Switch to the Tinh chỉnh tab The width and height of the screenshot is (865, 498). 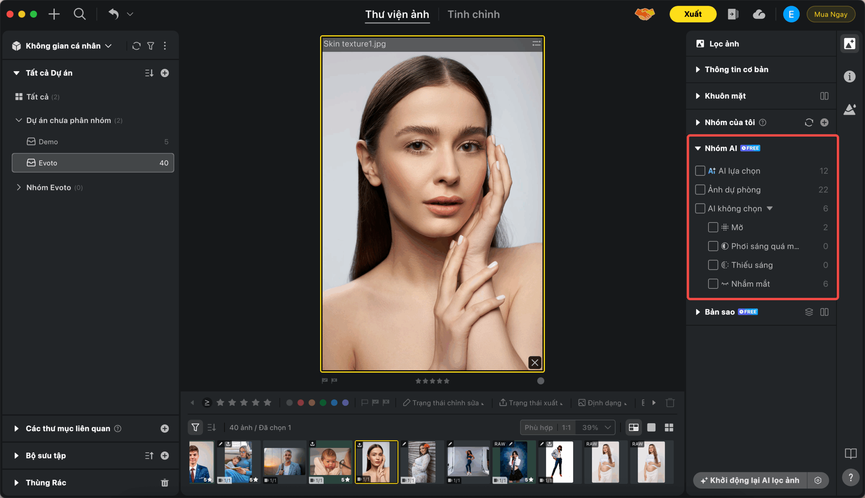473,14
